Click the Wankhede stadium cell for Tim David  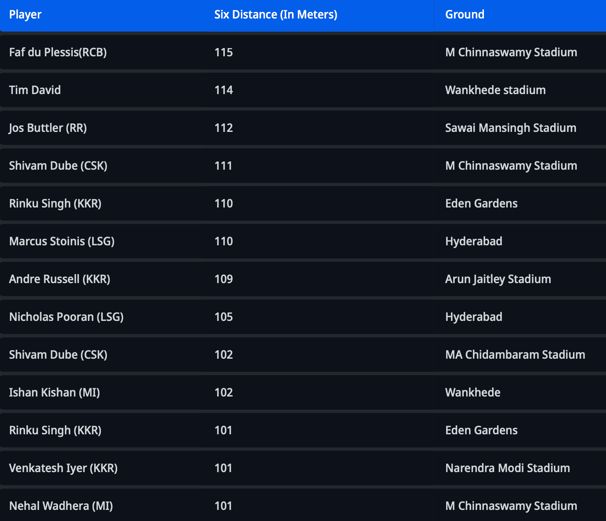tap(495, 90)
